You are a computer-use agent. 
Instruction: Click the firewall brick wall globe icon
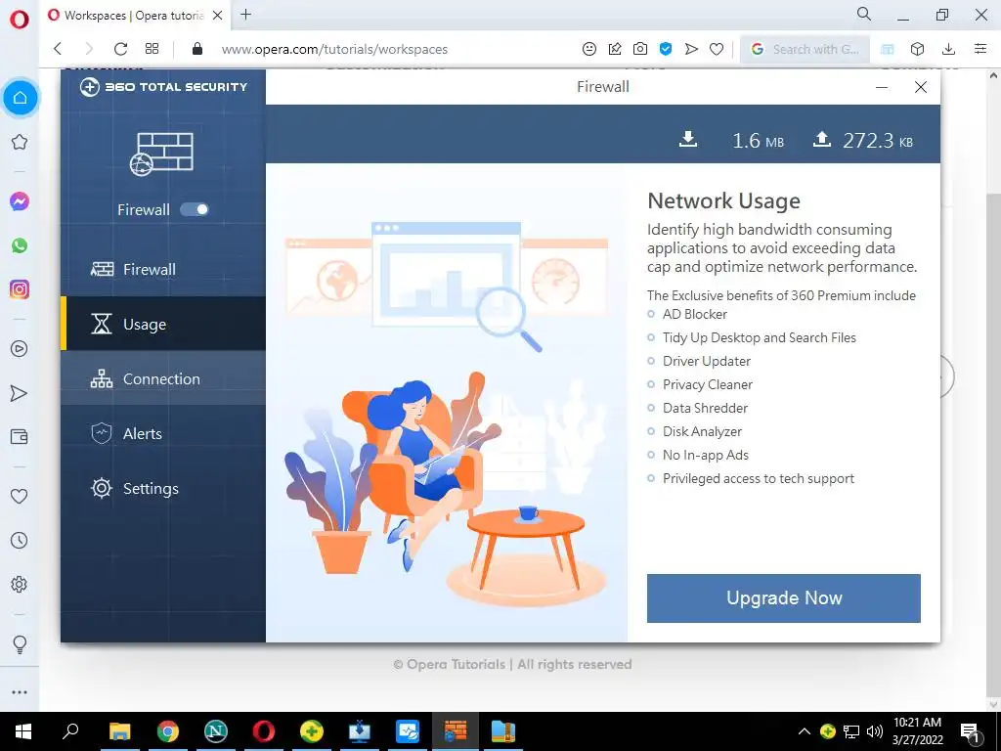coord(161,154)
